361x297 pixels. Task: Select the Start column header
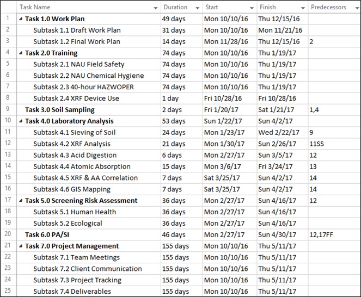point(230,7)
